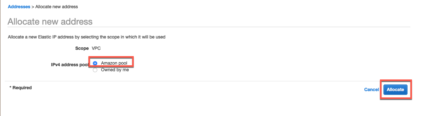Screen dimensions: 424x116
Task: Click the 'Amazon pool' label text
Action: [114, 63]
